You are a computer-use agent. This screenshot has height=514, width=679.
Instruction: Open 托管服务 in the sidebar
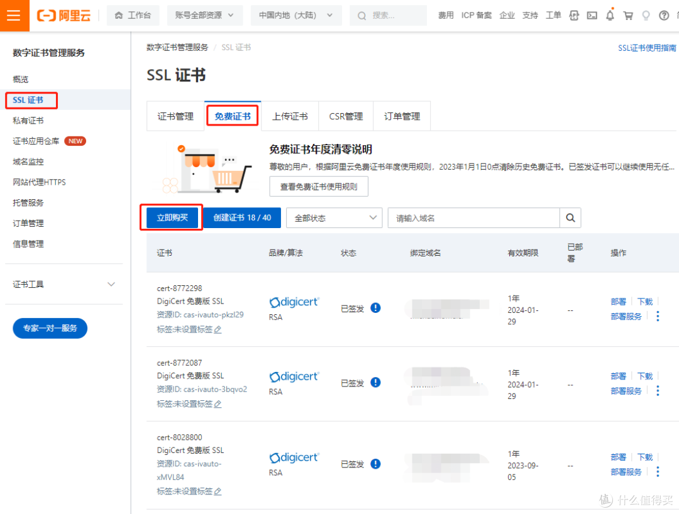(x=28, y=203)
